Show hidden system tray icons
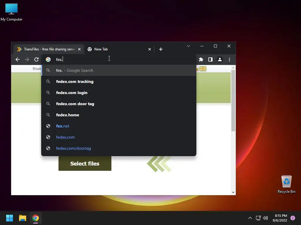Screen dimensions: 301x225 click(250, 218)
